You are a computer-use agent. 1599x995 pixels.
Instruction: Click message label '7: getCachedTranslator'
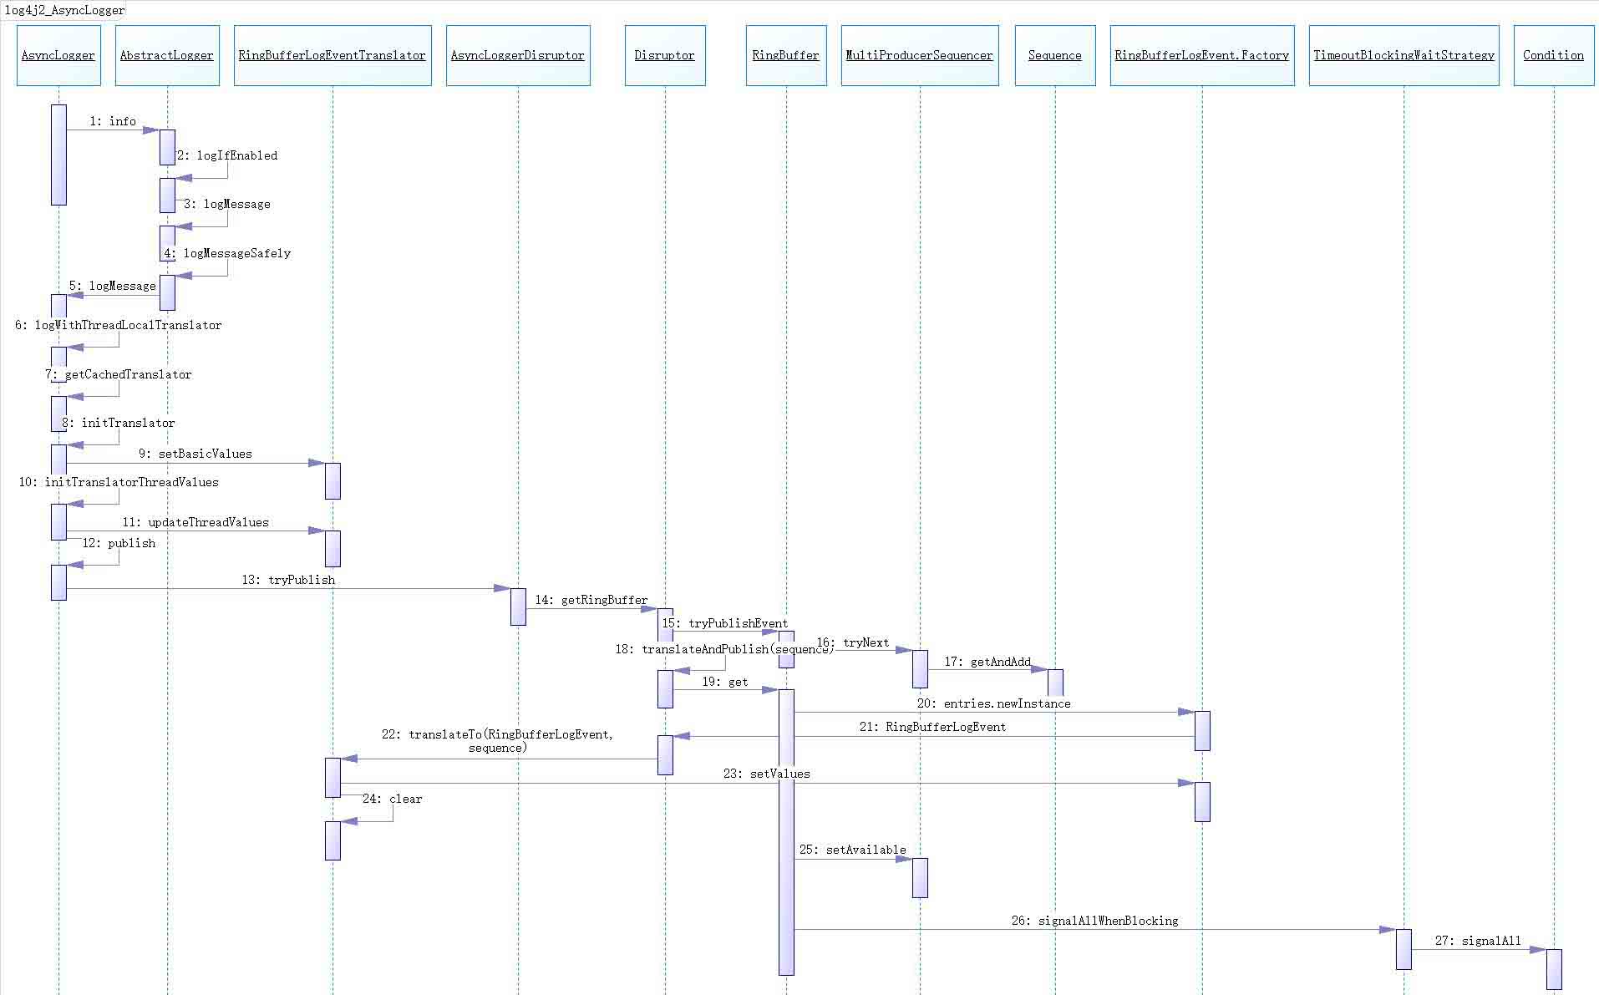coord(119,374)
